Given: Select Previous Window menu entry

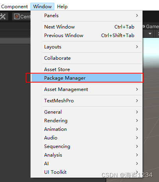Looking at the screenshot, I should (x=86, y=36).
